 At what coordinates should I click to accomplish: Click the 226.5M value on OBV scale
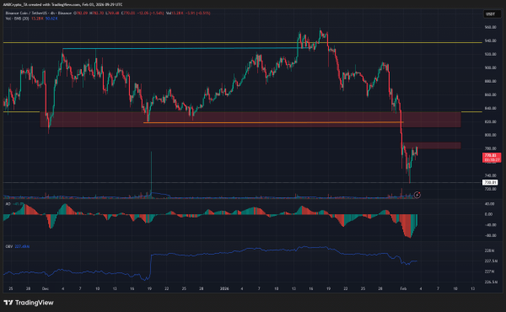pos(490,282)
